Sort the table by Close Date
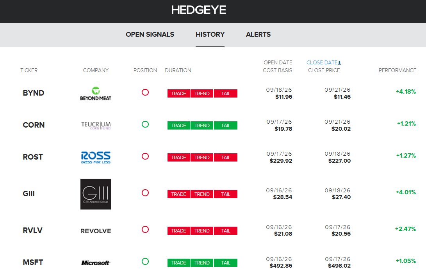The image size is (426, 277). pyautogui.click(x=322, y=62)
